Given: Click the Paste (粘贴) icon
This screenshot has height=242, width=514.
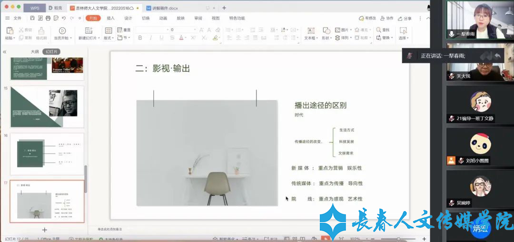Looking at the screenshot, I should pos(10,30).
